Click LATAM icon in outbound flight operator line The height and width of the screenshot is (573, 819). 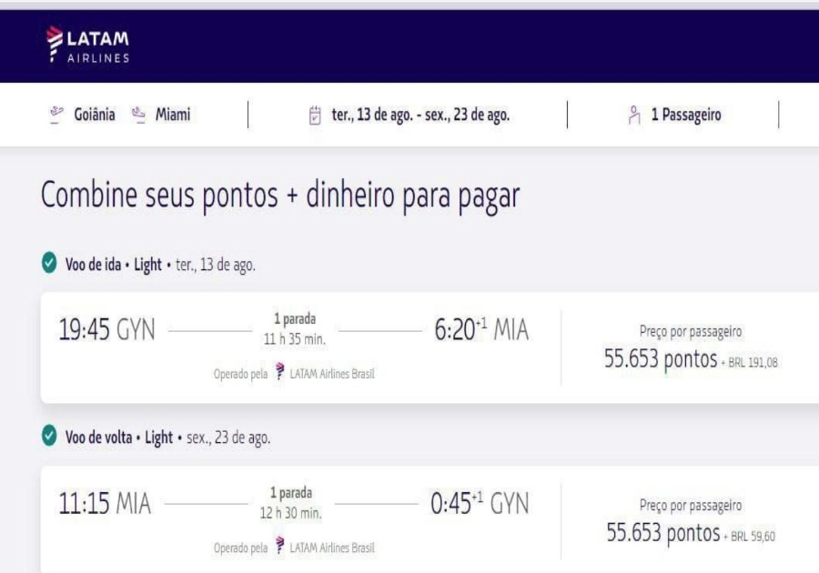coord(280,374)
